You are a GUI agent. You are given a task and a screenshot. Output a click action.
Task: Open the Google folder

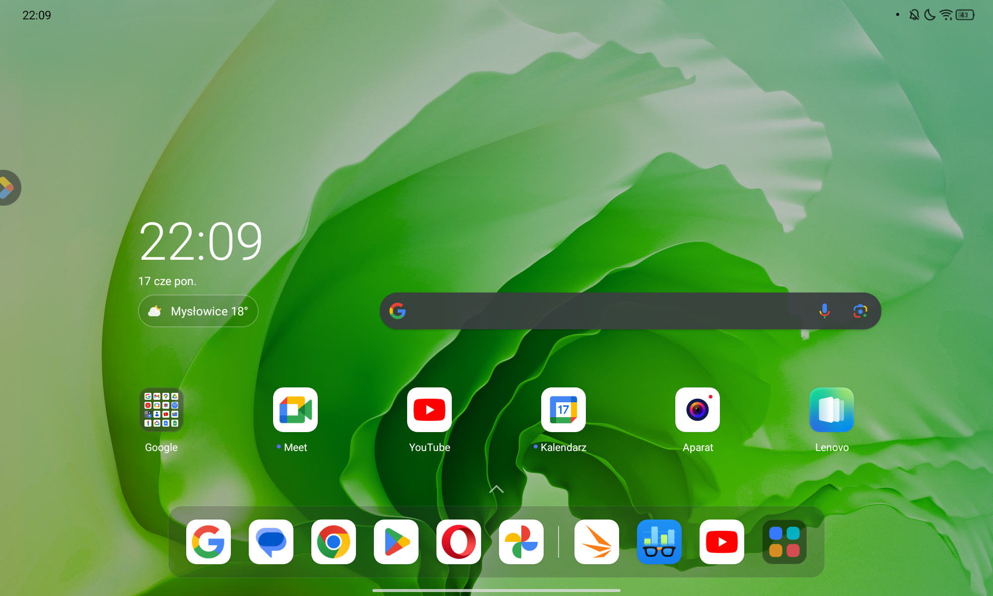coord(161,410)
